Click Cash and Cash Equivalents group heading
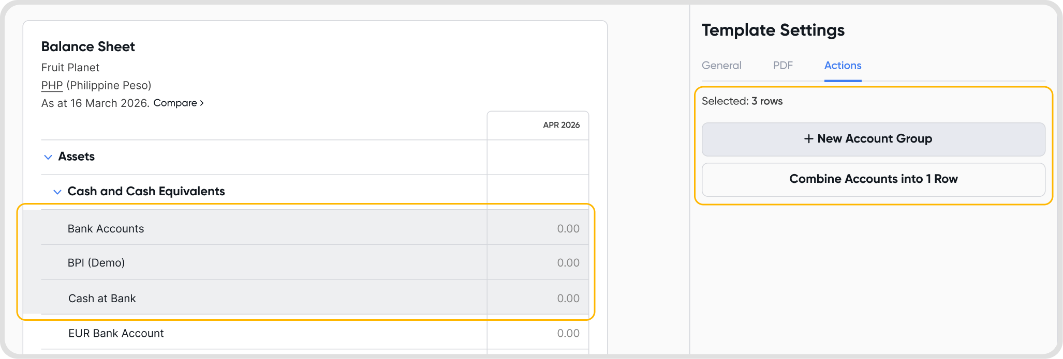Screen dimensions: 1063x359 (x=146, y=192)
